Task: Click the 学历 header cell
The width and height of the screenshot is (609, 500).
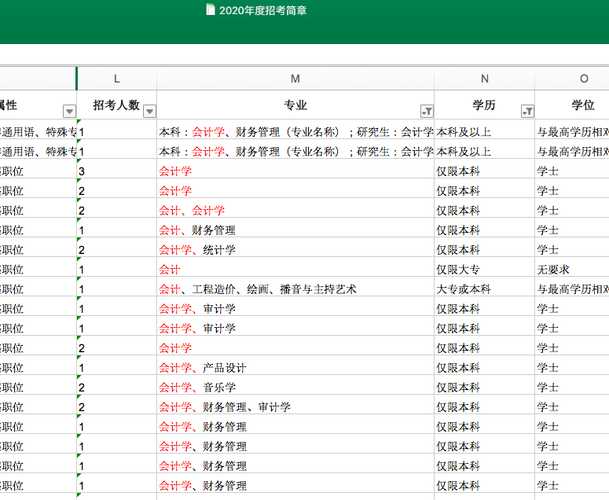Action: click(x=484, y=105)
